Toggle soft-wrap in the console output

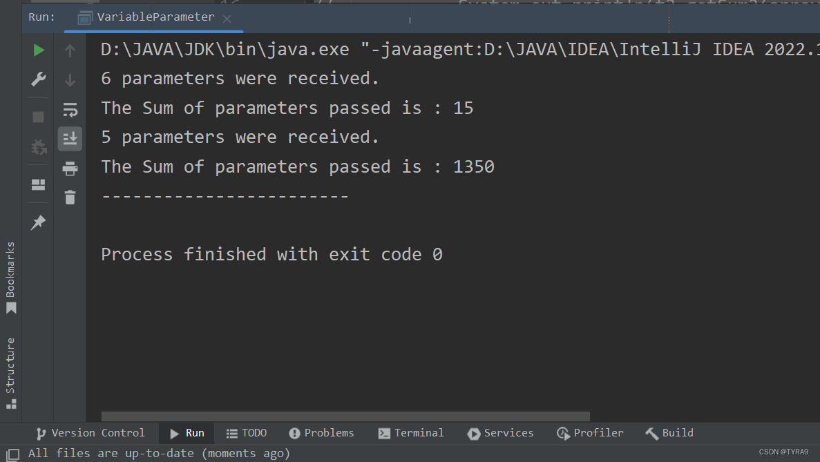(x=69, y=109)
